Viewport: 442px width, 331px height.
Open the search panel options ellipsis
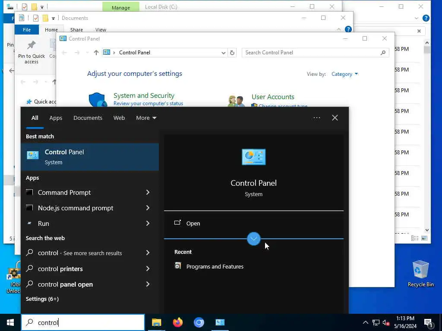(x=316, y=118)
